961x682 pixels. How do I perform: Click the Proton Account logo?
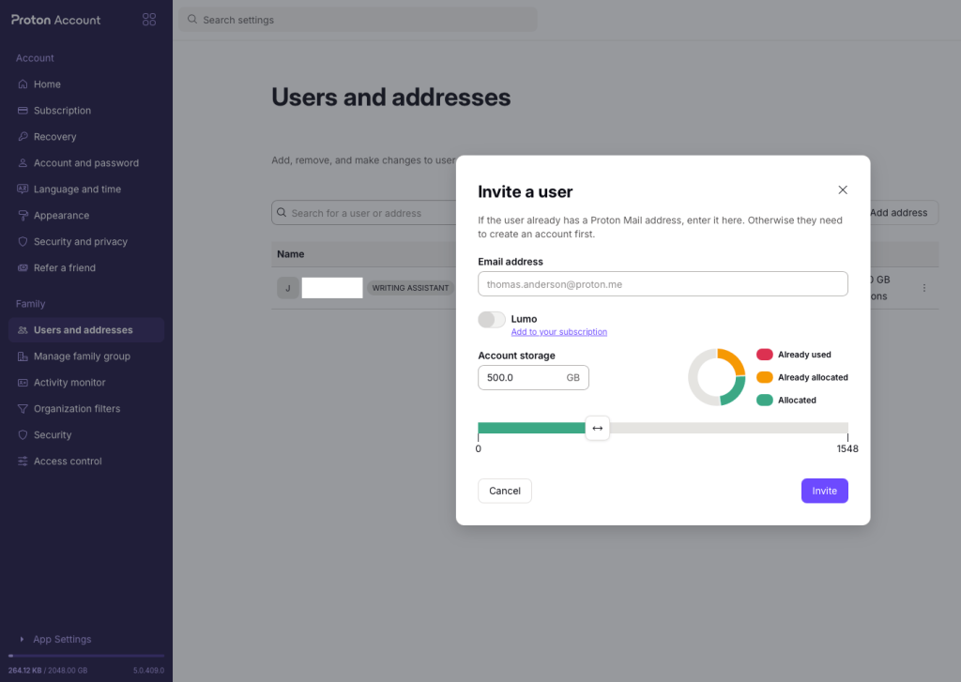click(55, 20)
